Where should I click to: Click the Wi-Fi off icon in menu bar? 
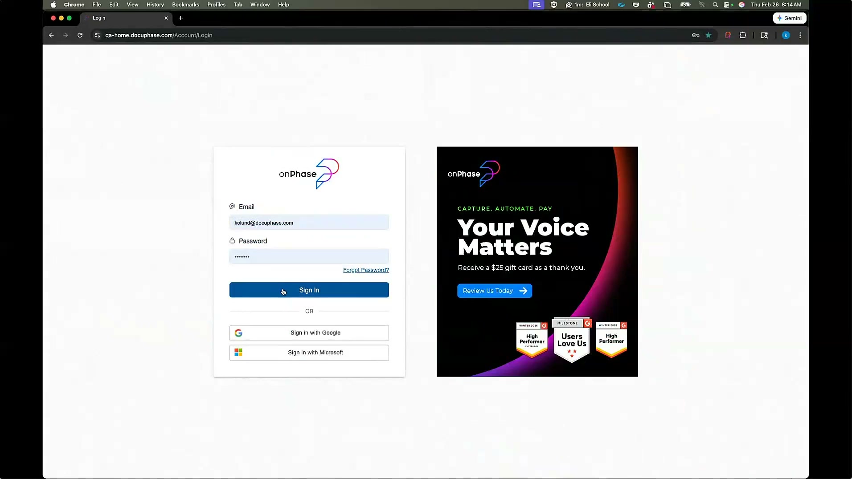tap(701, 5)
